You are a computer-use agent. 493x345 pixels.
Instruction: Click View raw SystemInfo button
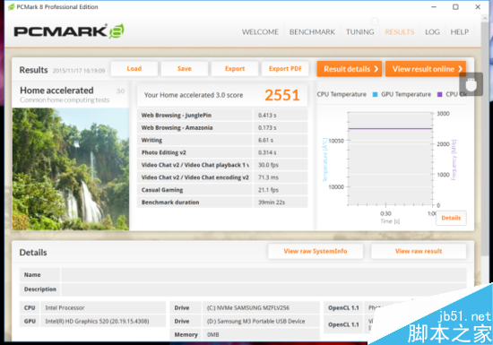(316, 251)
